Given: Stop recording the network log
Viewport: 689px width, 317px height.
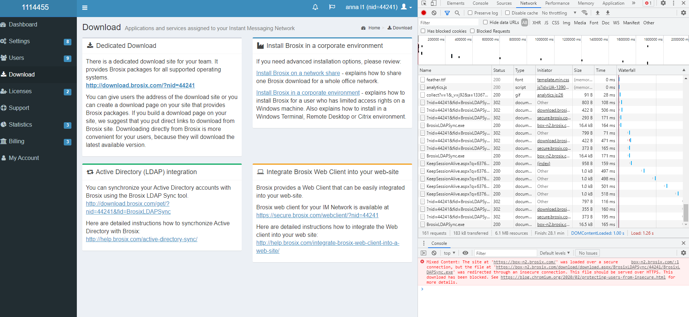Looking at the screenshot, I should point(424,13).
